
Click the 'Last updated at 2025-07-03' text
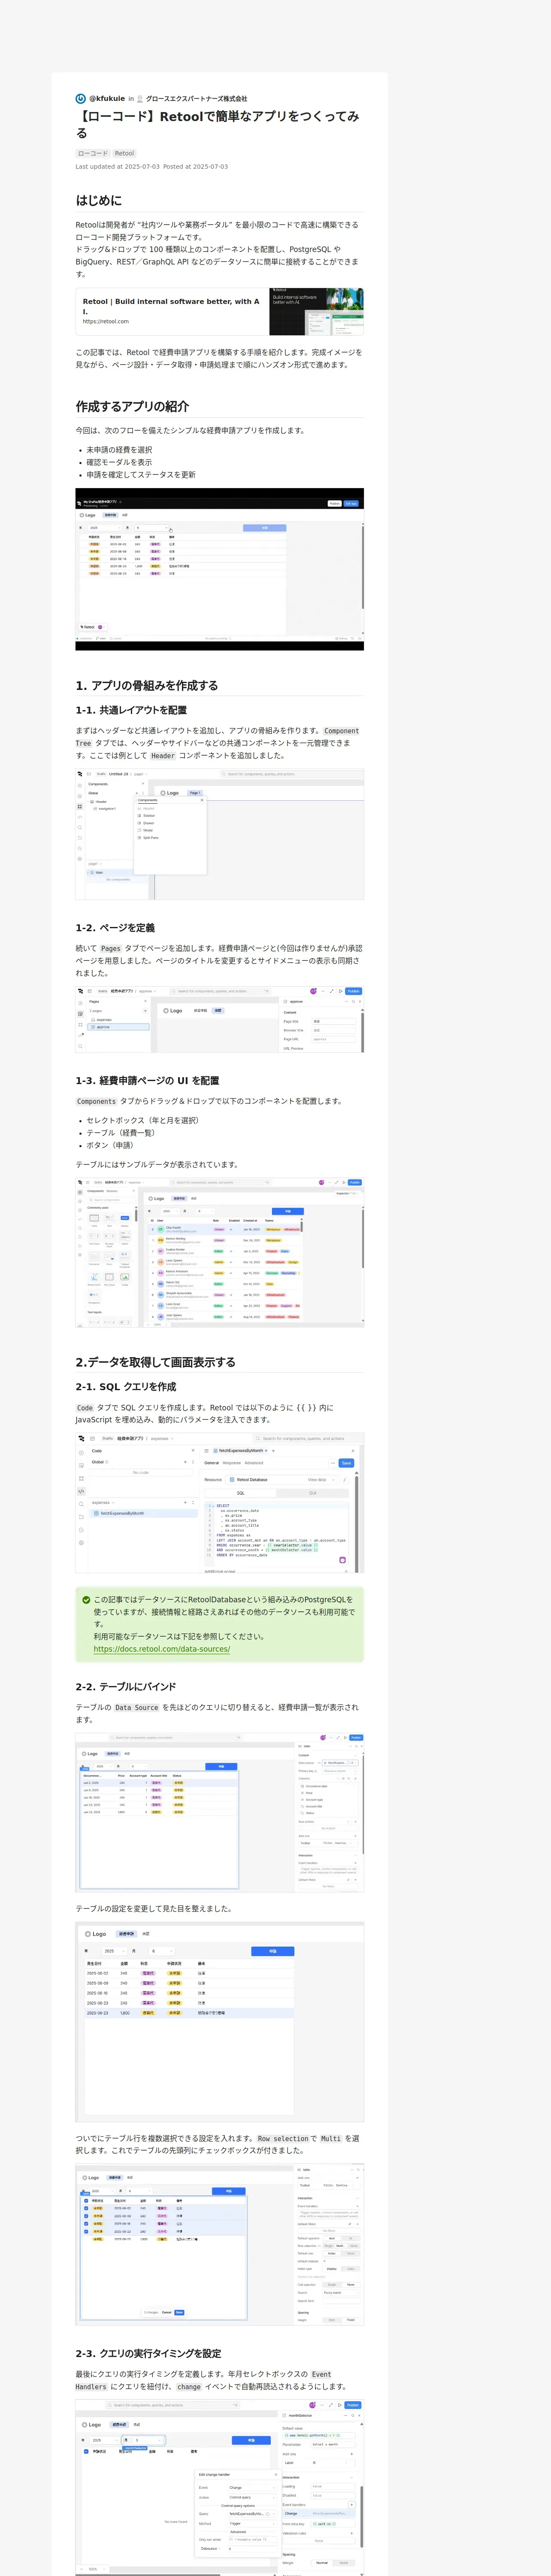click(117, 167)
